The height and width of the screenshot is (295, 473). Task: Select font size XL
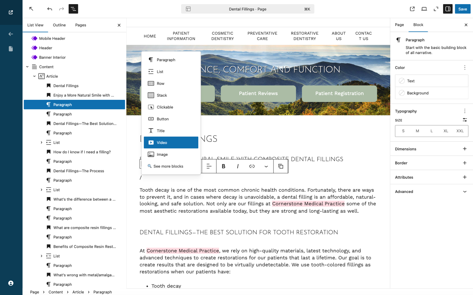[446, 131]
